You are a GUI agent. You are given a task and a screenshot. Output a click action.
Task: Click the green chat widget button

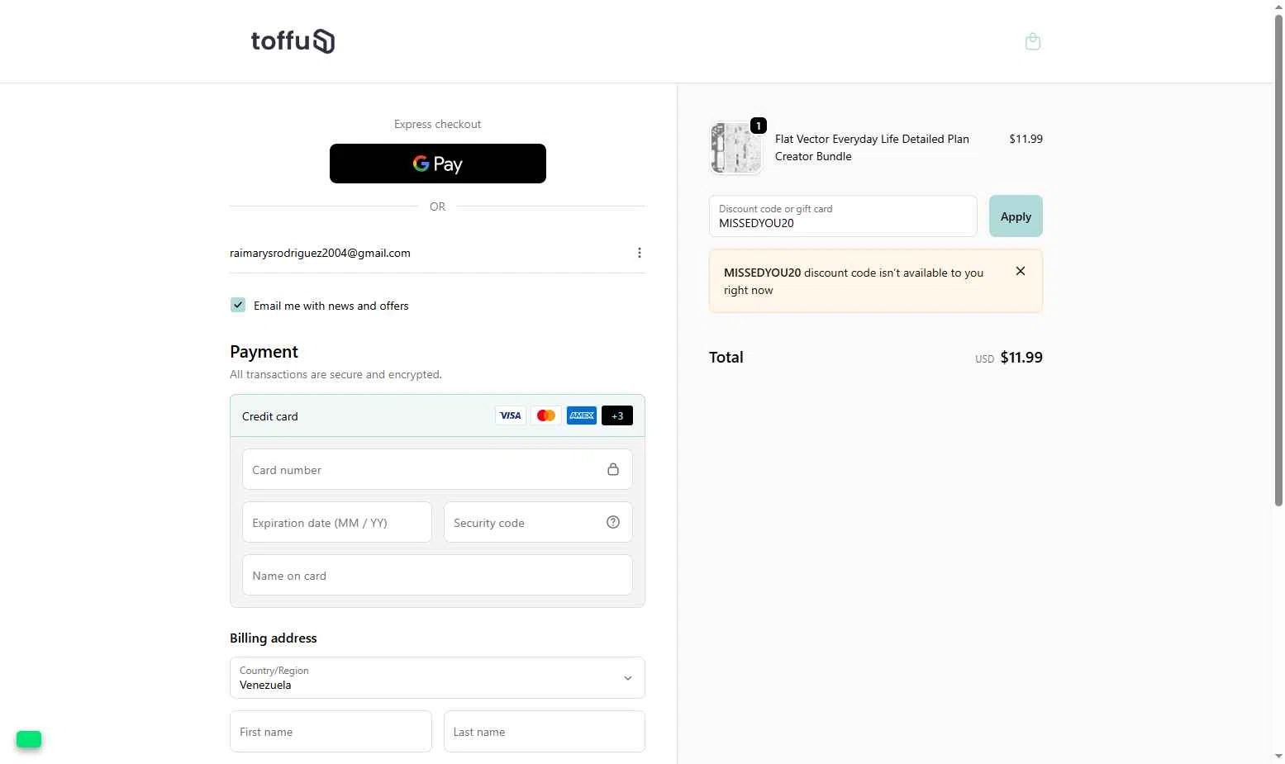point(29,739)
